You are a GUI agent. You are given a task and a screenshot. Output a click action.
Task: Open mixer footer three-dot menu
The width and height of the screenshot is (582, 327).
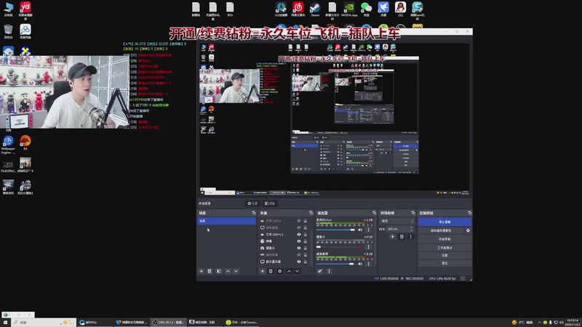tap(329, 271)
